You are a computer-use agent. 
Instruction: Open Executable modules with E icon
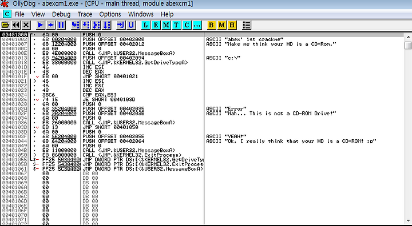pyautogui.click(x=156, y=25)
